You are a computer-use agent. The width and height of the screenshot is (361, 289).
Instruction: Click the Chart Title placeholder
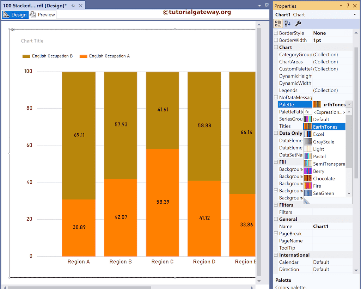(32, 41)
